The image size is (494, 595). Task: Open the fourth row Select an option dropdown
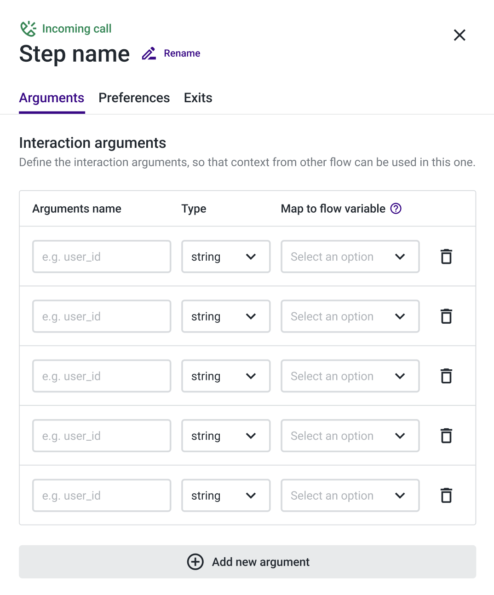(x=350, y=436)
